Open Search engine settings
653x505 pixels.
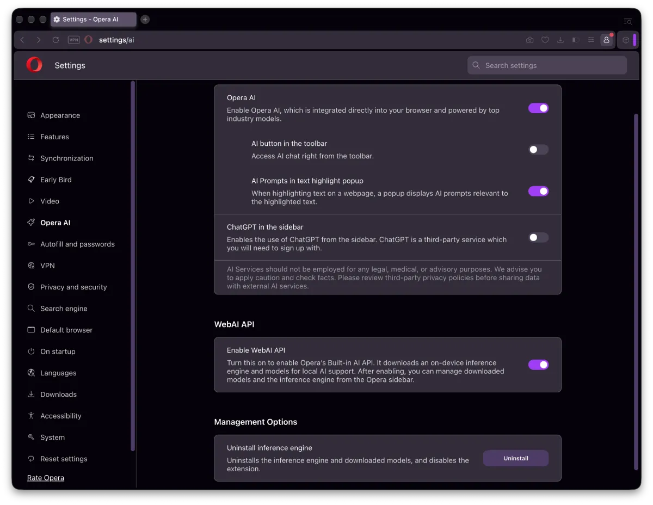coord(64,309)
